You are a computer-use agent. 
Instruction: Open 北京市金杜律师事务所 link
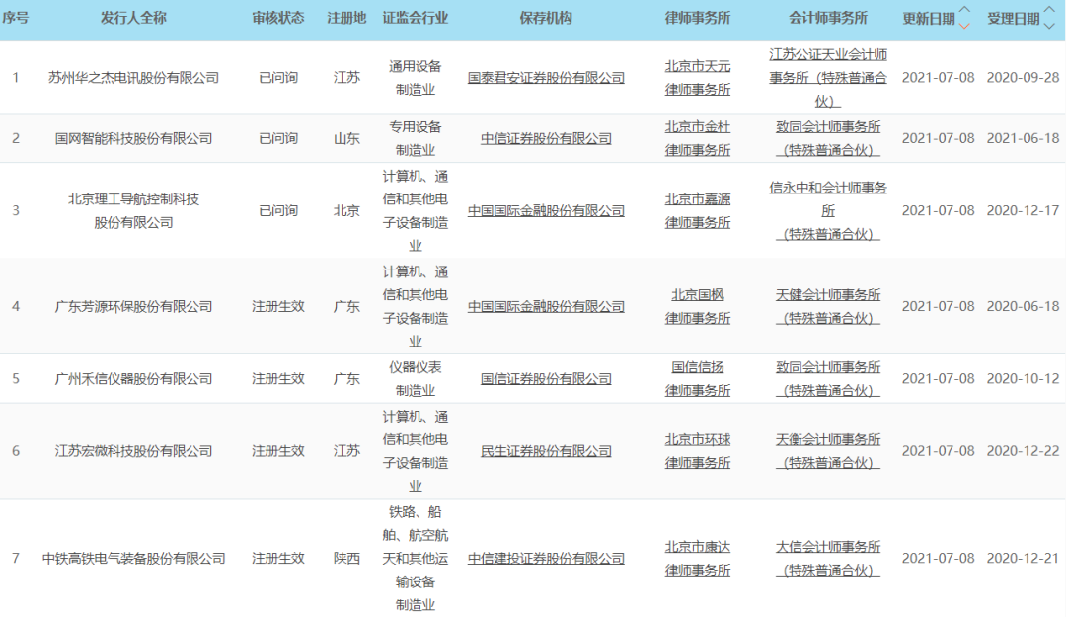pyautogui.click(x=698, y=138)
